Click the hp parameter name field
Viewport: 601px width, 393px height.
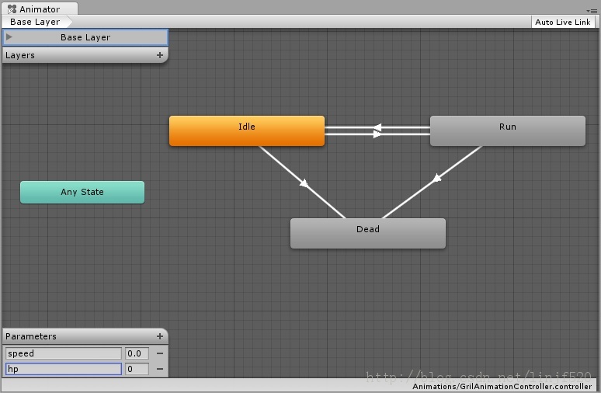point(64,369)
